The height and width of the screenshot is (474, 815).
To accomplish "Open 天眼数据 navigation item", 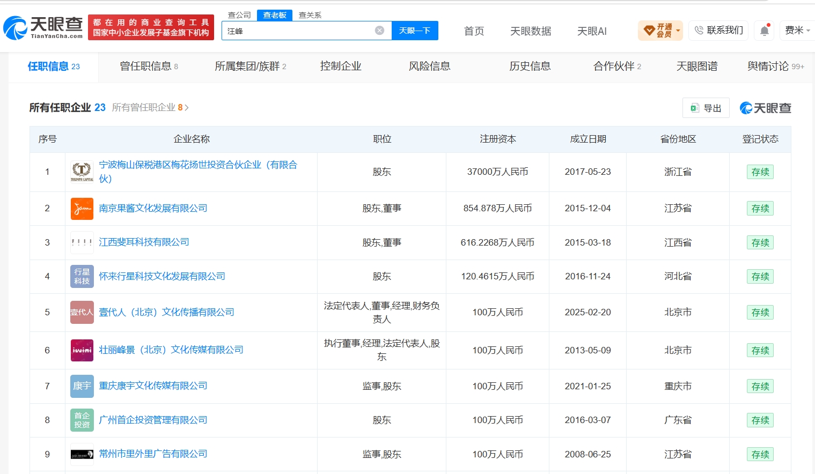I will click(x=531, y=31).
